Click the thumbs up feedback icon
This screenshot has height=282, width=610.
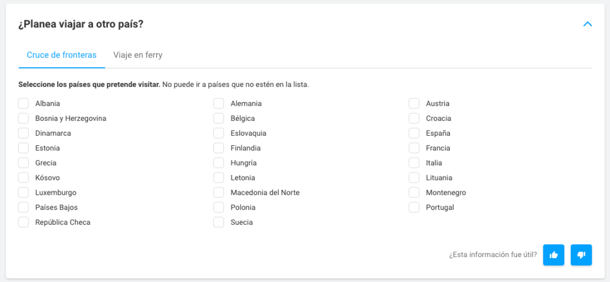(553, 255)
